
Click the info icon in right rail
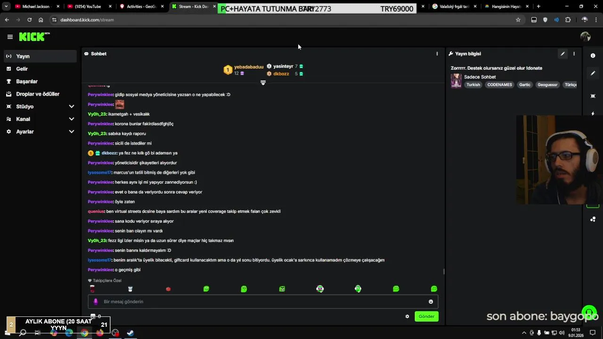point(593,56)
